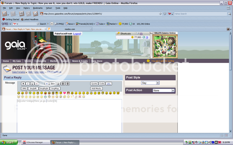Click the Underline formatting button
233x145 pixels.
(32, 84)
